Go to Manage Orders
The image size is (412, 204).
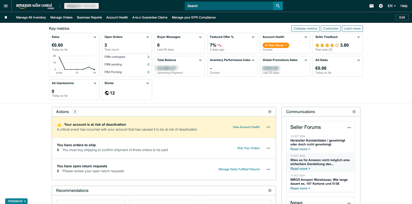pos(61,18)
